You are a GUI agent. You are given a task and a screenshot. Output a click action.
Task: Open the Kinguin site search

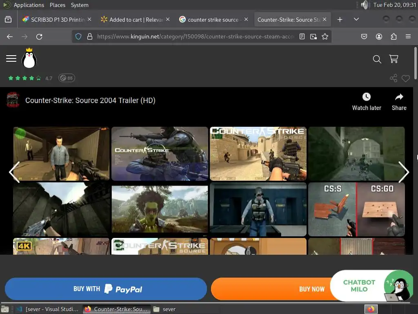point(377,59)
